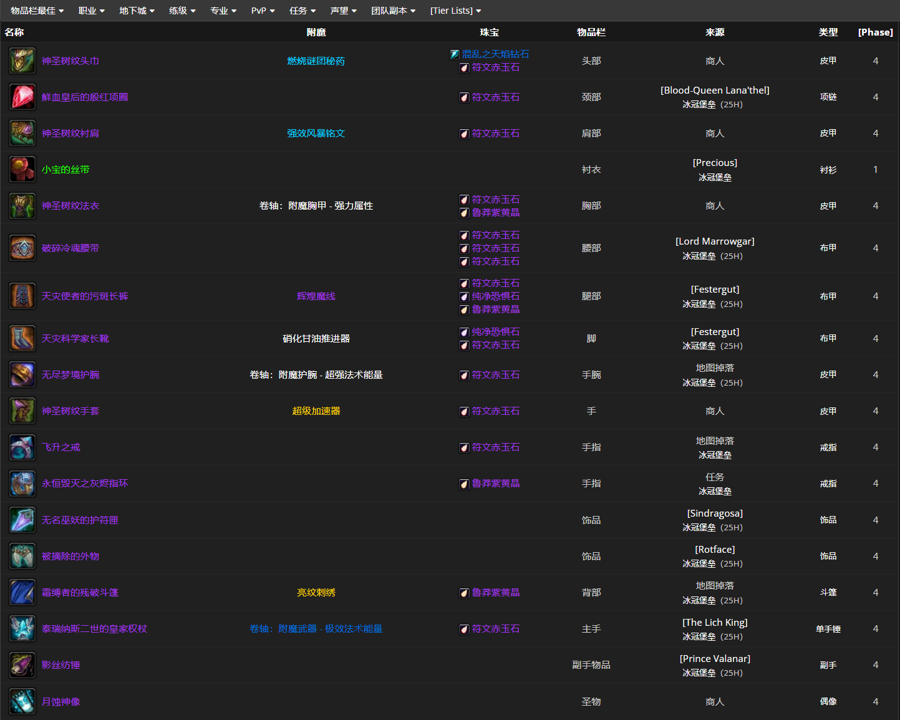Sort by the [Phase] column header
The width and height of the screenshot is (900, 720).
[x=875, y=32]
